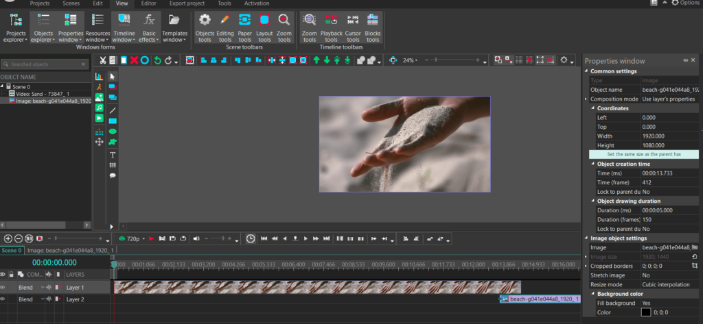Open Projects explorer window form

click(16, 28)
